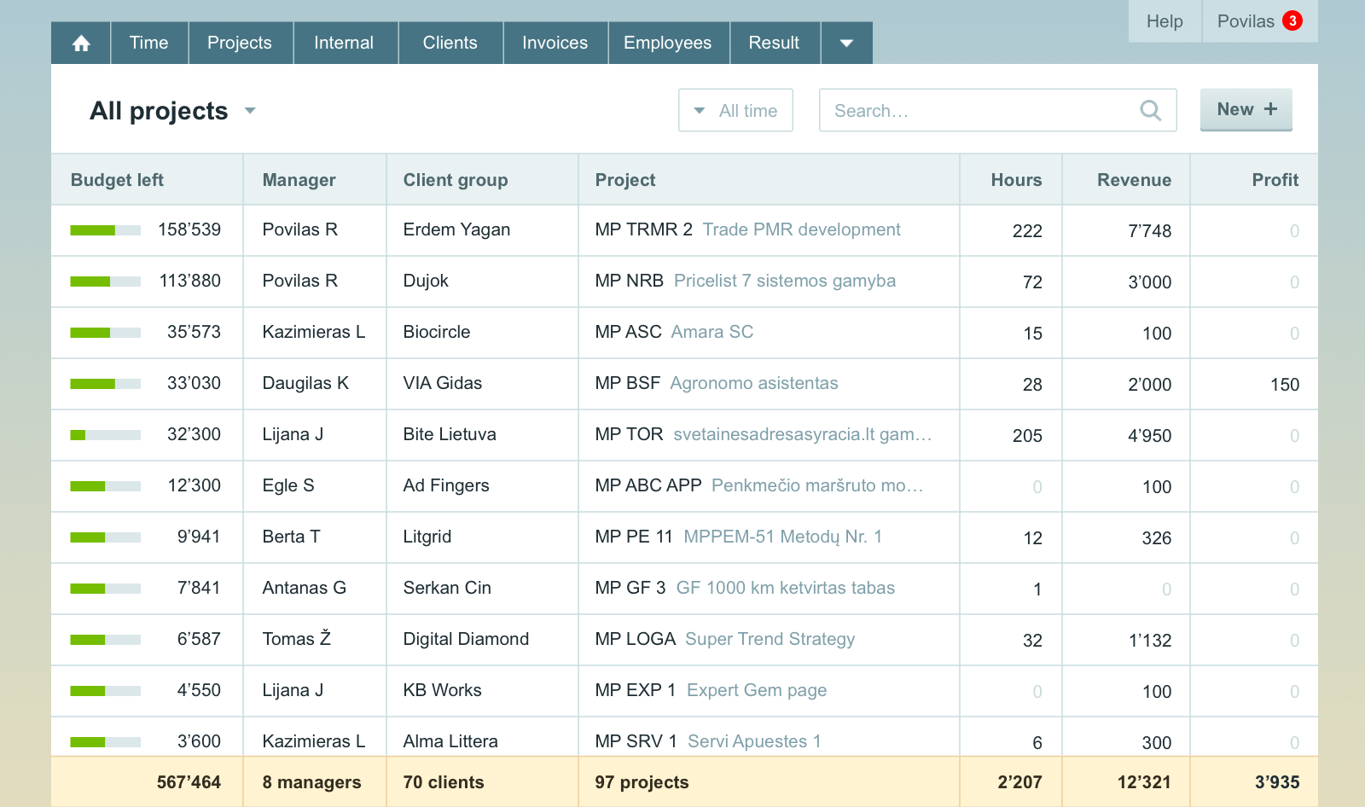This screenshot has height=807, width=1365.
Task: Click the Help link
Action: point(1164,21)
